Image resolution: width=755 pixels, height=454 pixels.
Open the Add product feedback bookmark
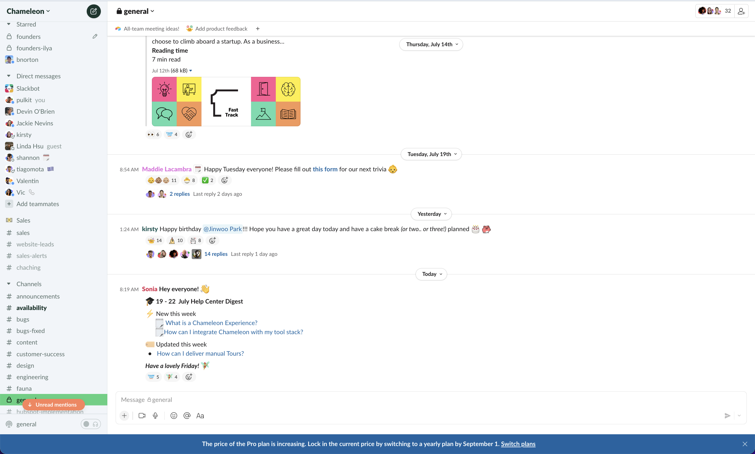217,29
